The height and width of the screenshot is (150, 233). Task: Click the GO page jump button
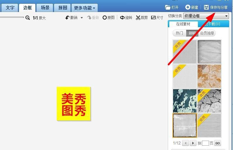(218, 143)
